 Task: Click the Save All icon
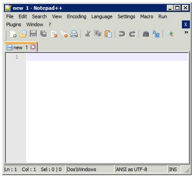[43, 34]
